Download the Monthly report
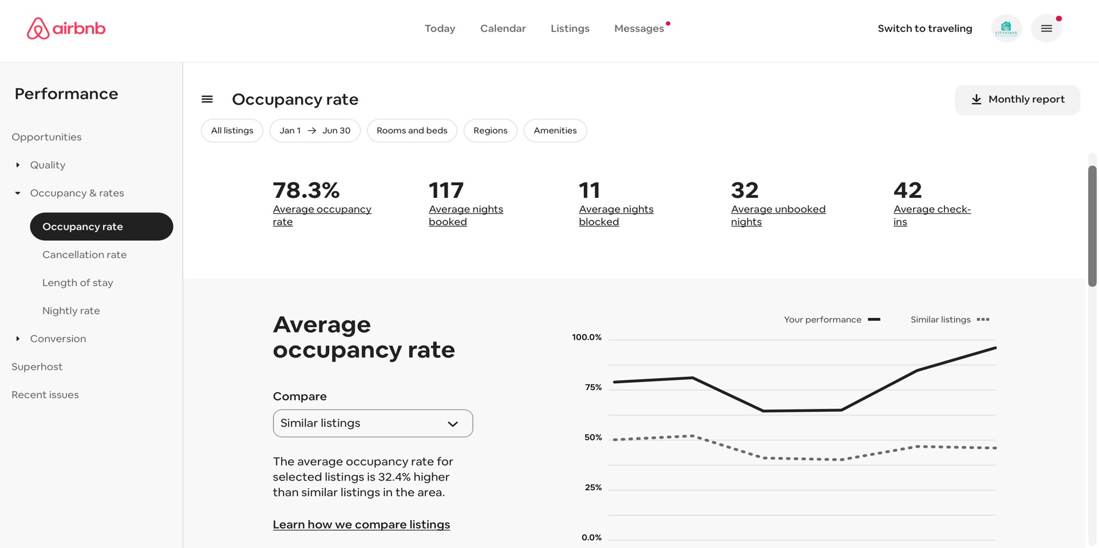Image resolution: width=1099 pixels, height=548 pixels. coord(1017,100)
